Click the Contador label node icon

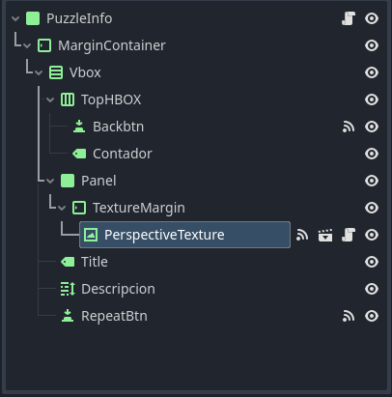point(79,154)
